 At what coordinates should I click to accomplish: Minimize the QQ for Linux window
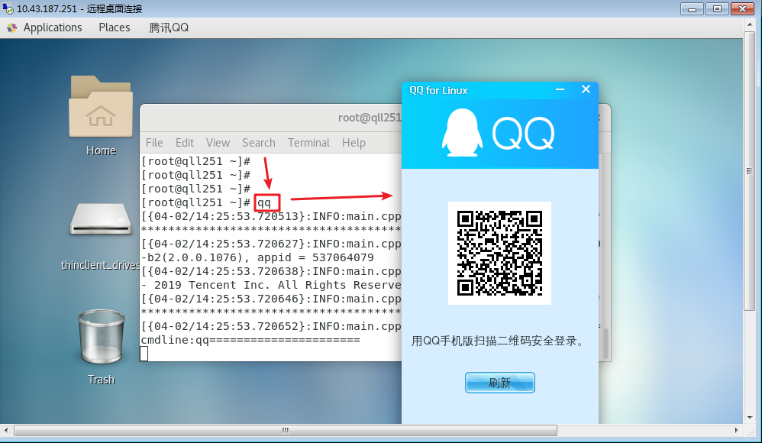point(560,89)
